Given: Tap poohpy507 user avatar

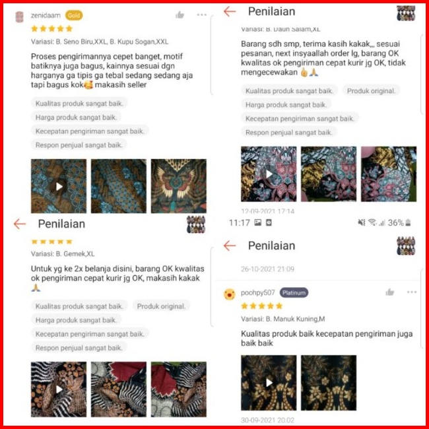Looking at the screenshot, I should 229,294.
